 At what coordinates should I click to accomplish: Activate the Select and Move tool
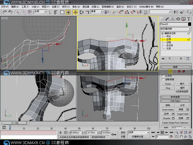pos(75,12)
